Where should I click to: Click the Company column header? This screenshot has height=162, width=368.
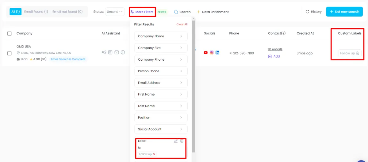coord(24,33)
